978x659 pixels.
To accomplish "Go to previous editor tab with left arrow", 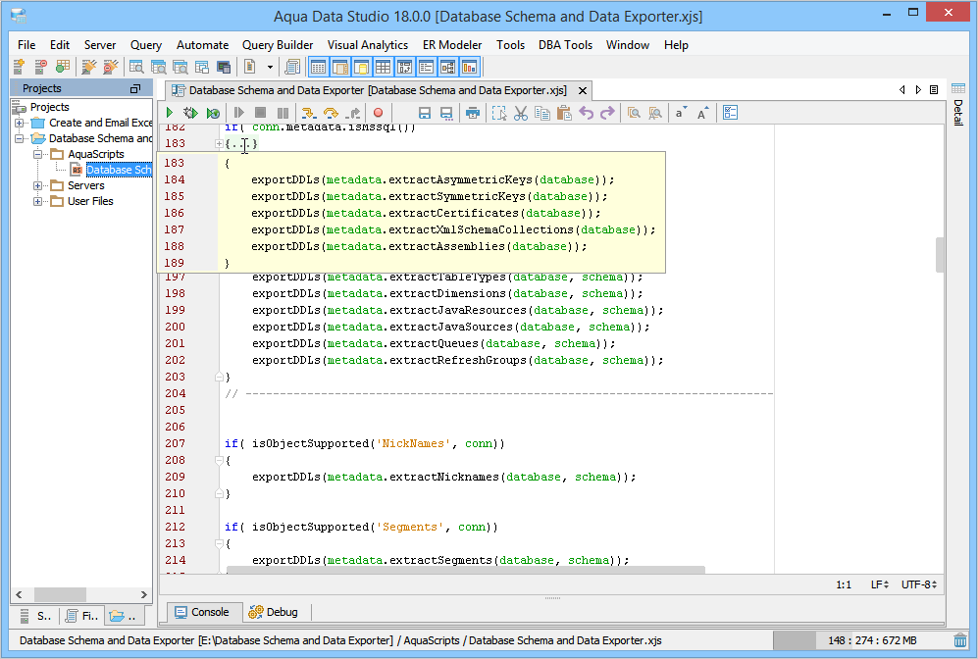I will tap(901, 90).
